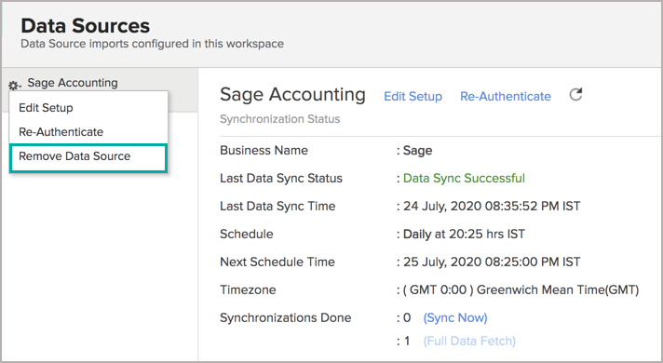Screen dimensions: 663x363
Task: Click the Next Schedule Time value 25 July
Action: pos(492,262)
